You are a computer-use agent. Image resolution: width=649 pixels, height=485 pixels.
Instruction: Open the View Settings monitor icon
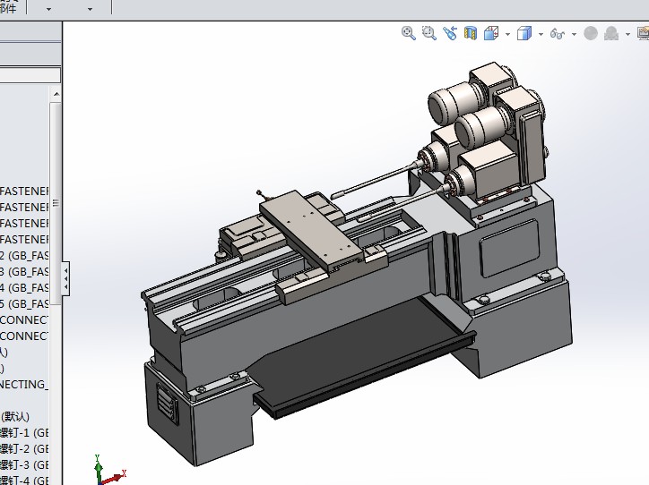pos(644,33)
